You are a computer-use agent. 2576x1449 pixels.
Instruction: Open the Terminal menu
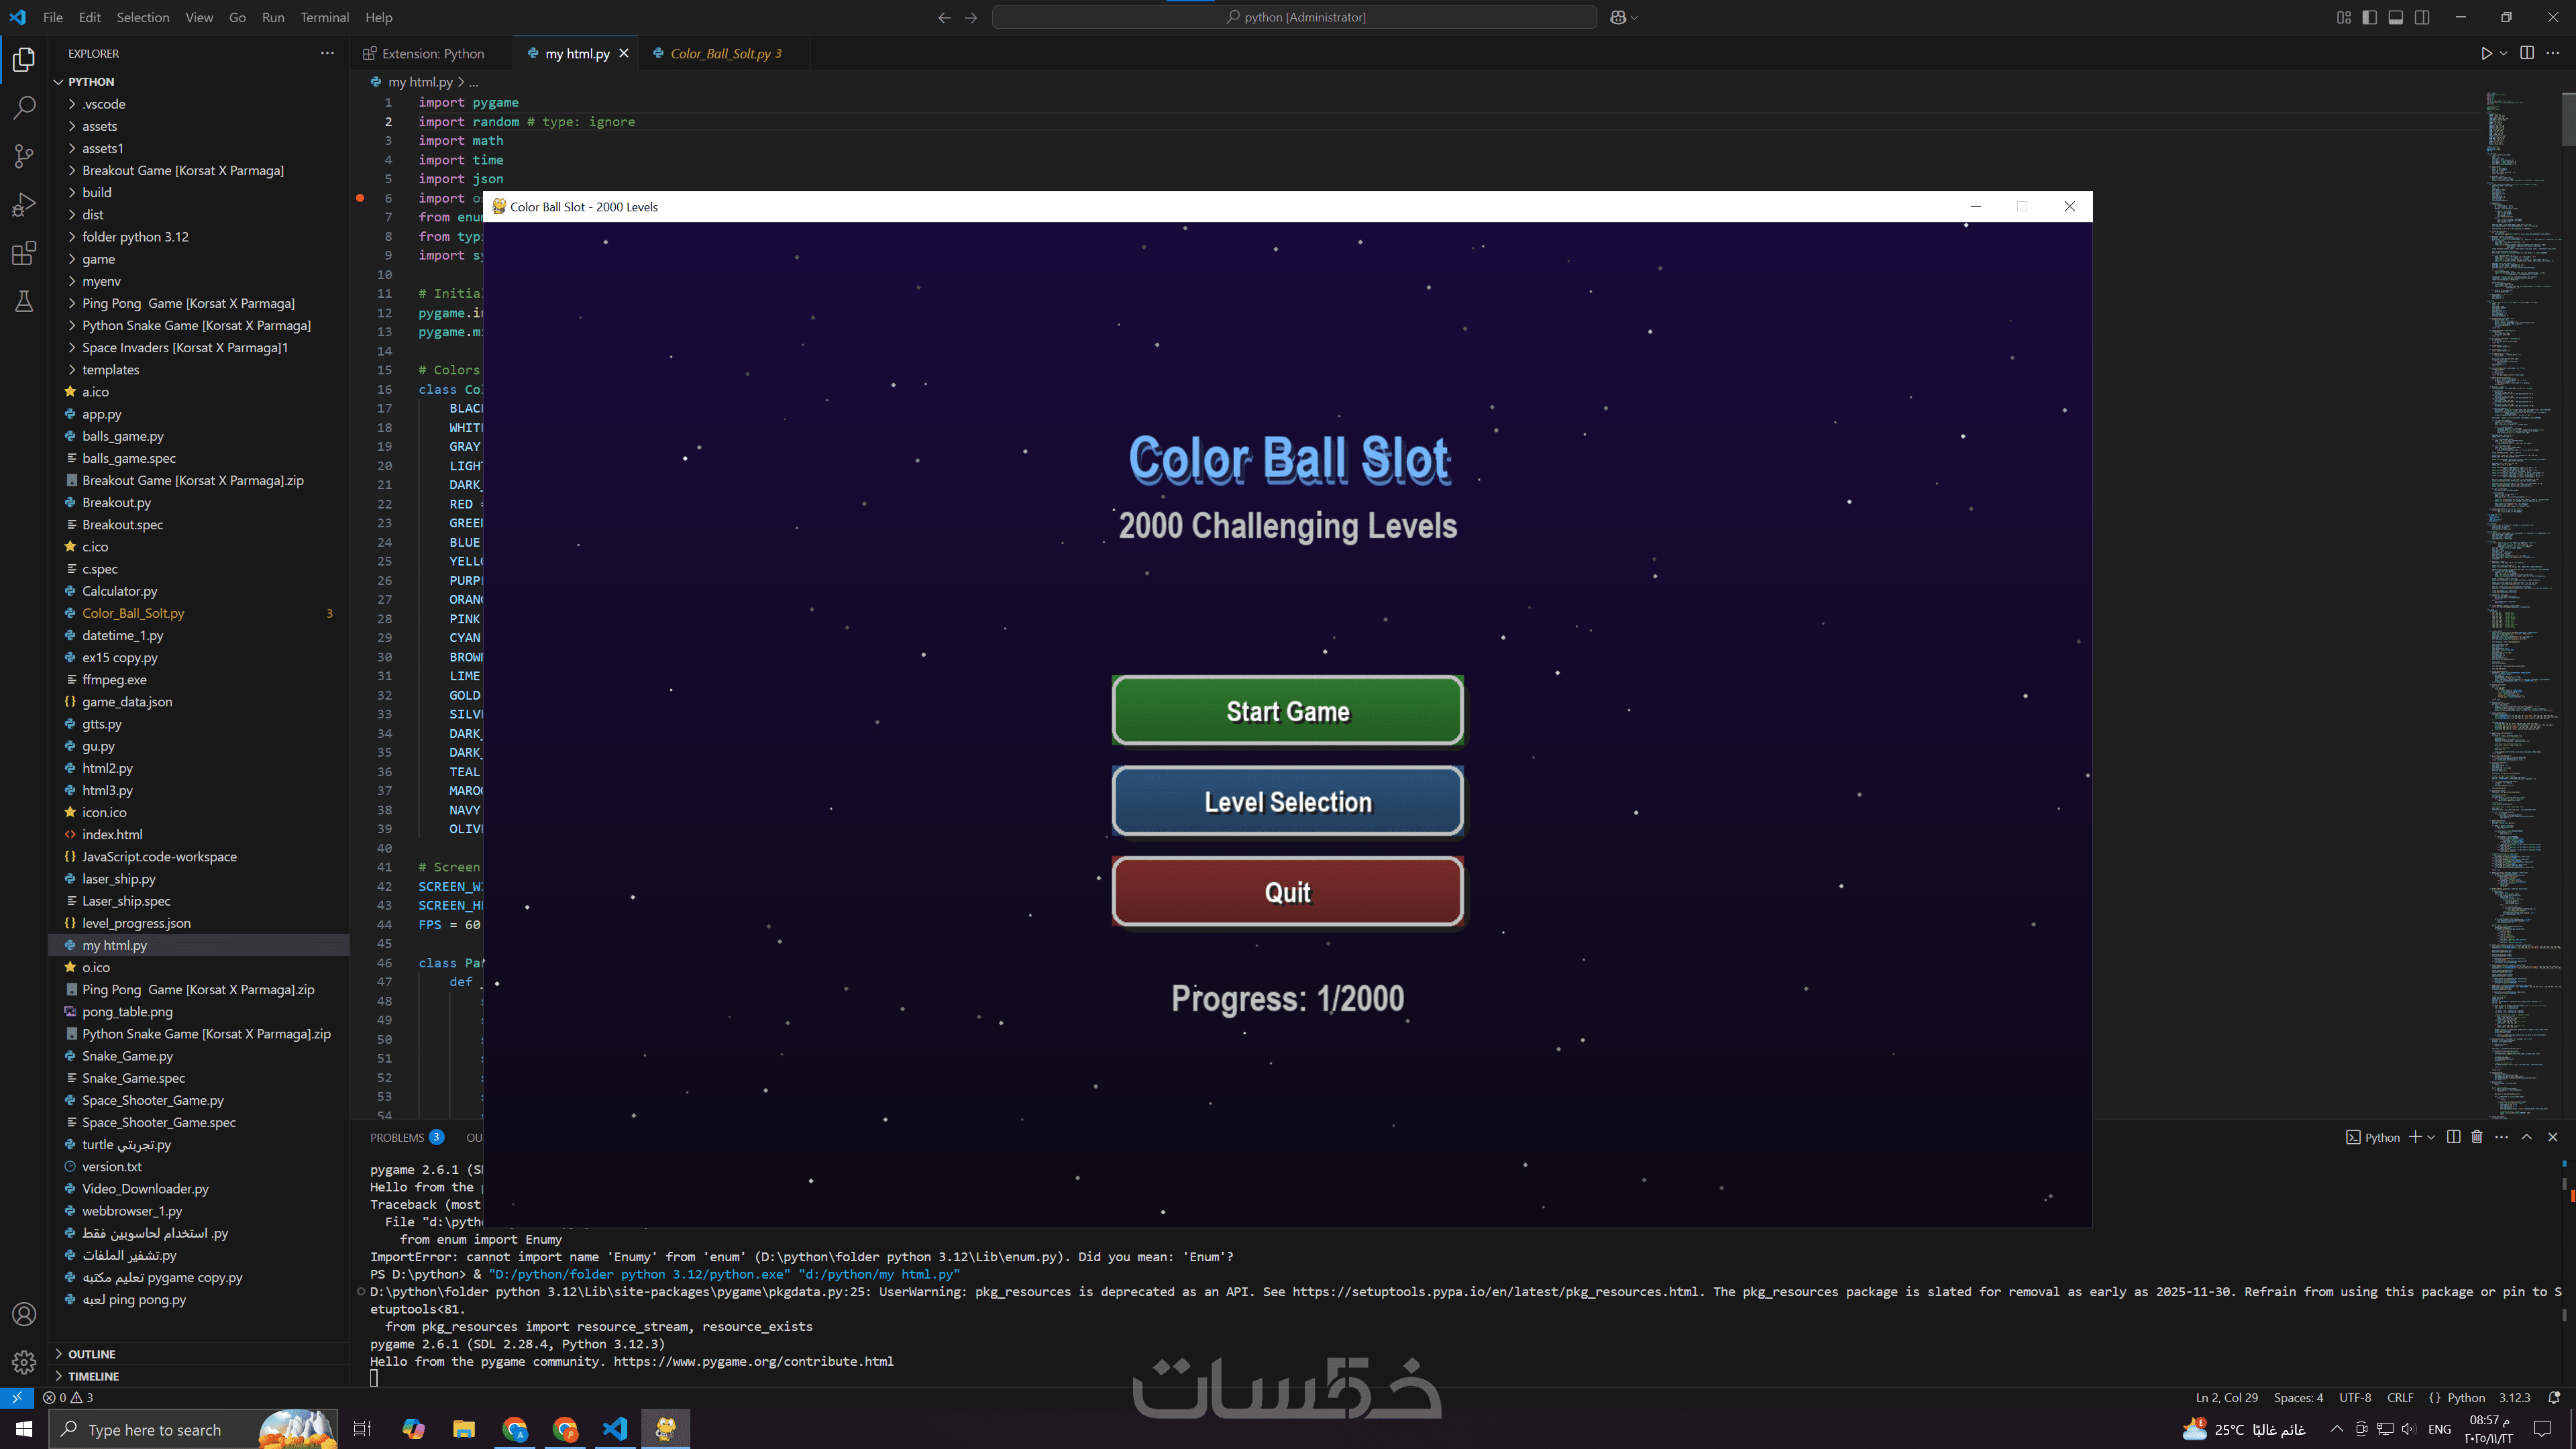(x=324, y=17)
